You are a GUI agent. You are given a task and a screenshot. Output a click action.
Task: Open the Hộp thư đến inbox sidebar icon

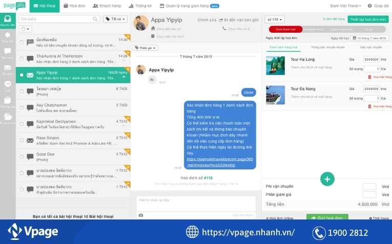point(8,20)
